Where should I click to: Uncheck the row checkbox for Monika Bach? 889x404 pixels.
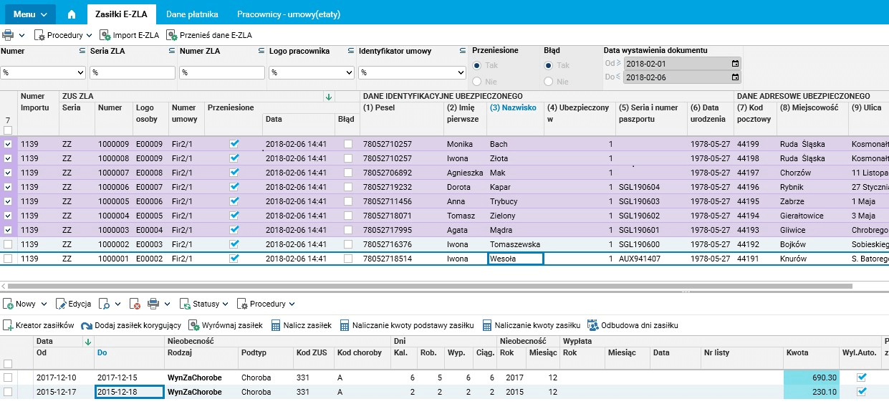pos(8,144)
